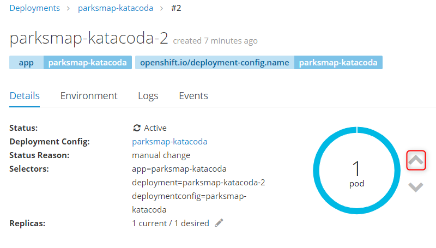Screen dimensions: 436x248
Task: View the Events tab
Action: [193, 96]
